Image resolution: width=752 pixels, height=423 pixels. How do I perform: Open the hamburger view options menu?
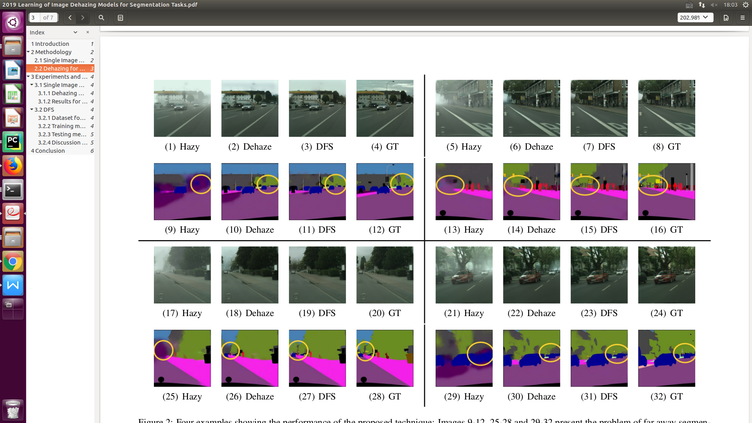742,18
